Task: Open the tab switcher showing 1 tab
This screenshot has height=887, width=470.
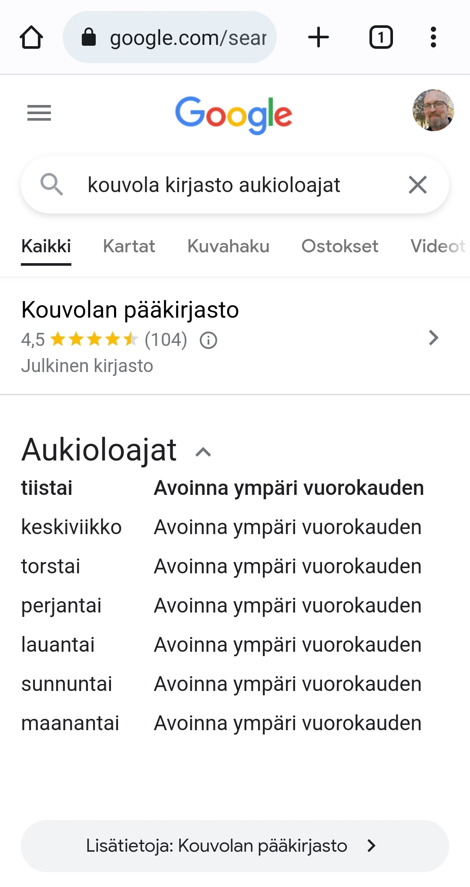Action: [381, 37]
